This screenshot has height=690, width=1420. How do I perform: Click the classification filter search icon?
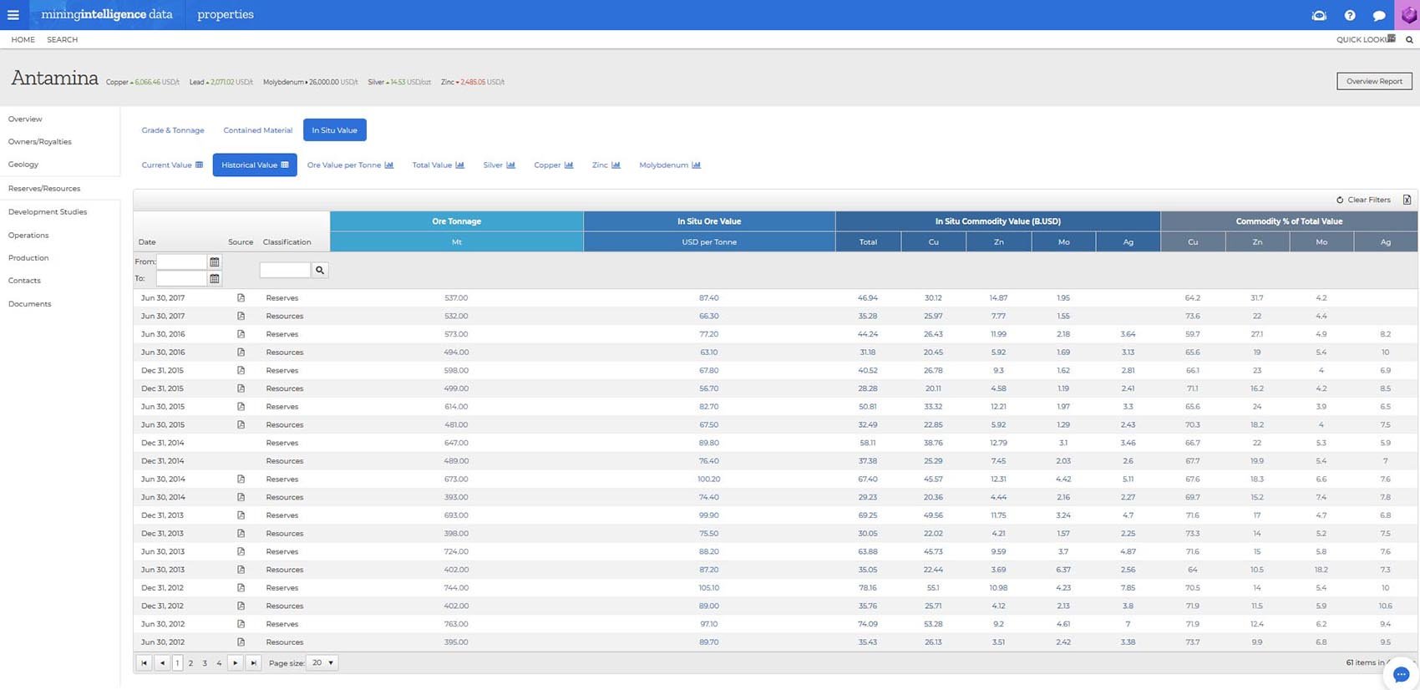click(x=320, y=270)
